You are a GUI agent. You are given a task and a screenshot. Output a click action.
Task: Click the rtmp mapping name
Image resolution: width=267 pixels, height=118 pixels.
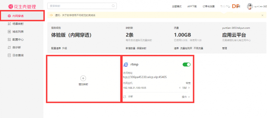pos(134,64)
